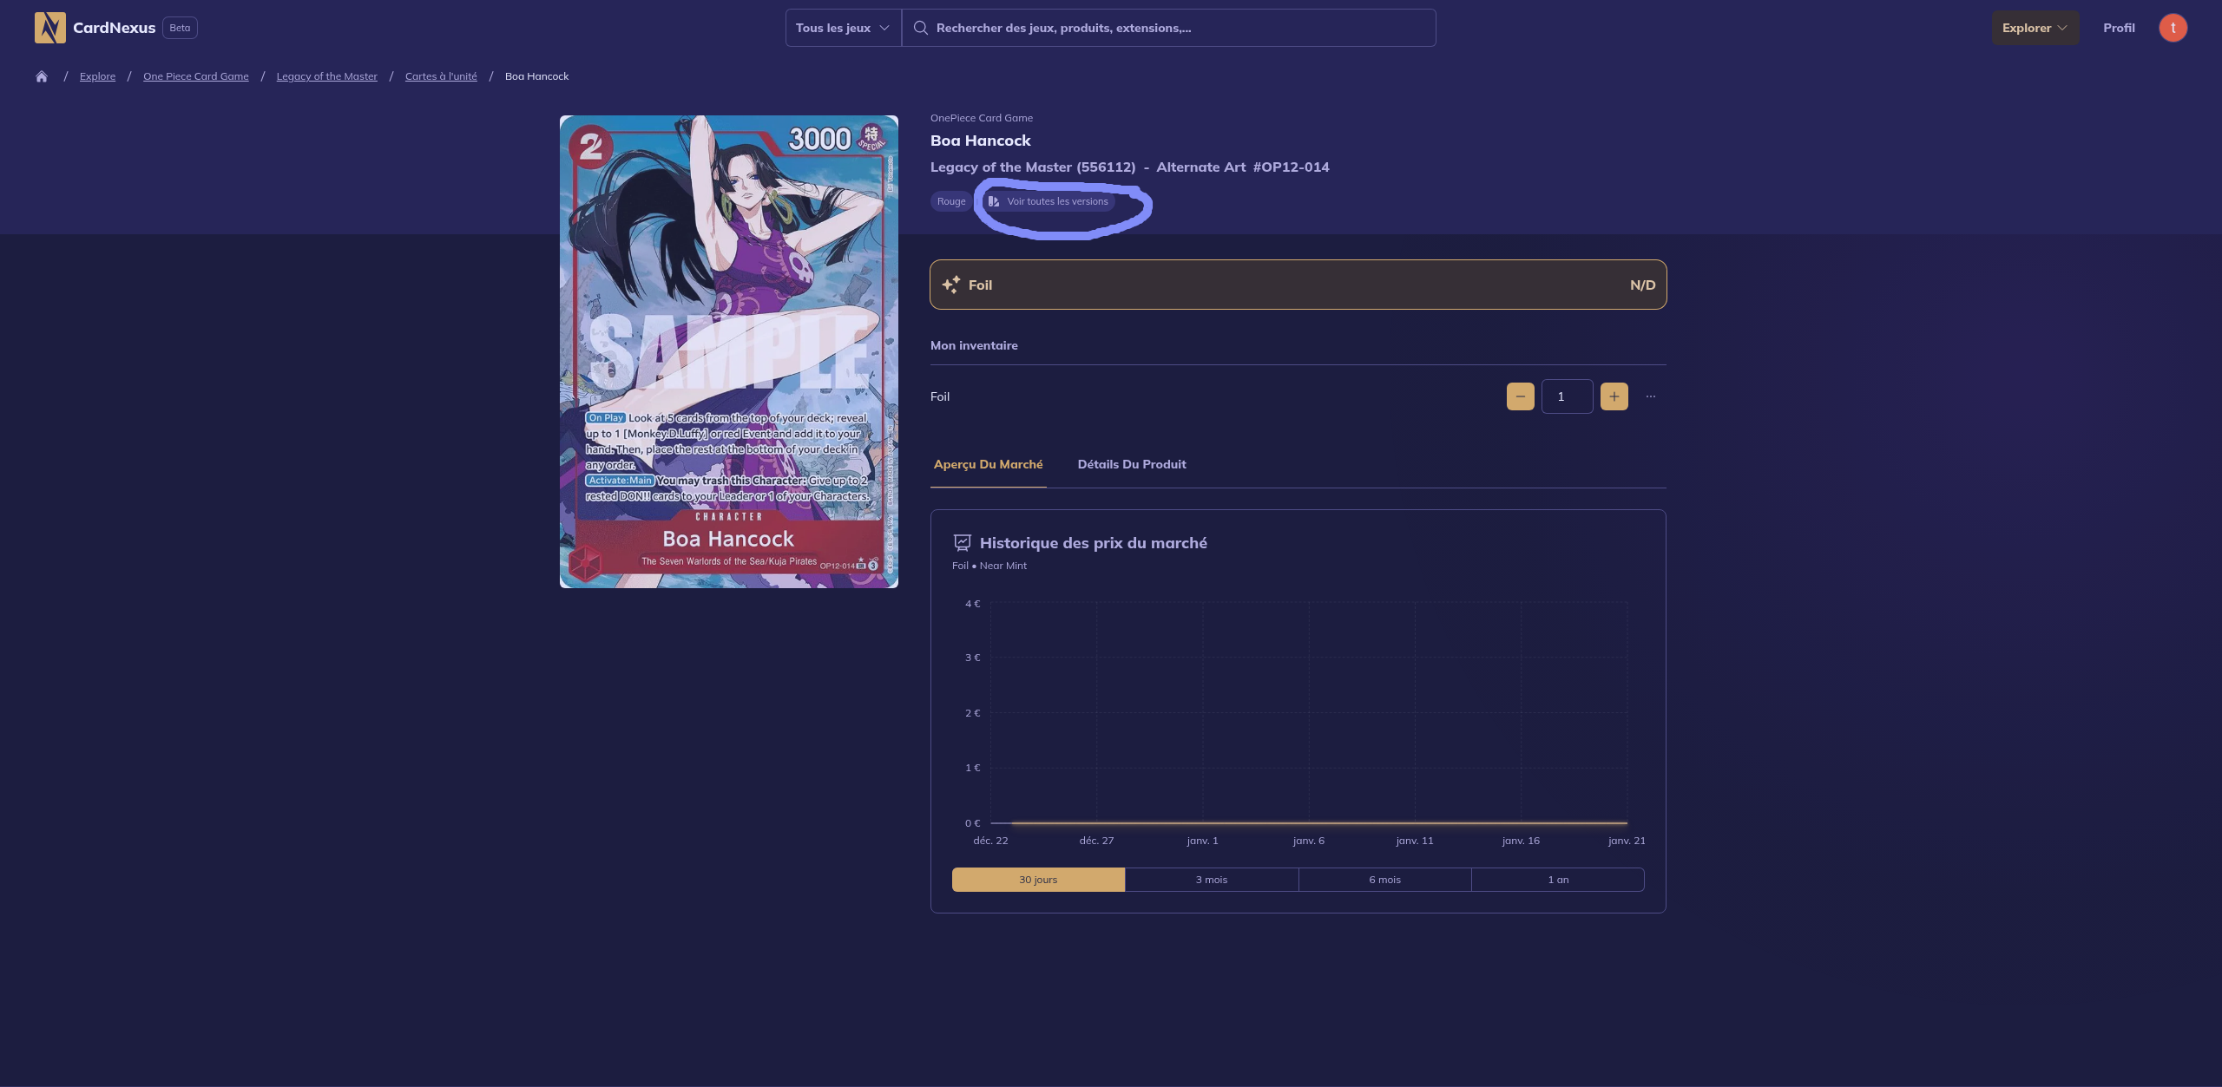Select the 30 jours range
Screen dimensions: 2222x1087
(x=1038, y=880)
